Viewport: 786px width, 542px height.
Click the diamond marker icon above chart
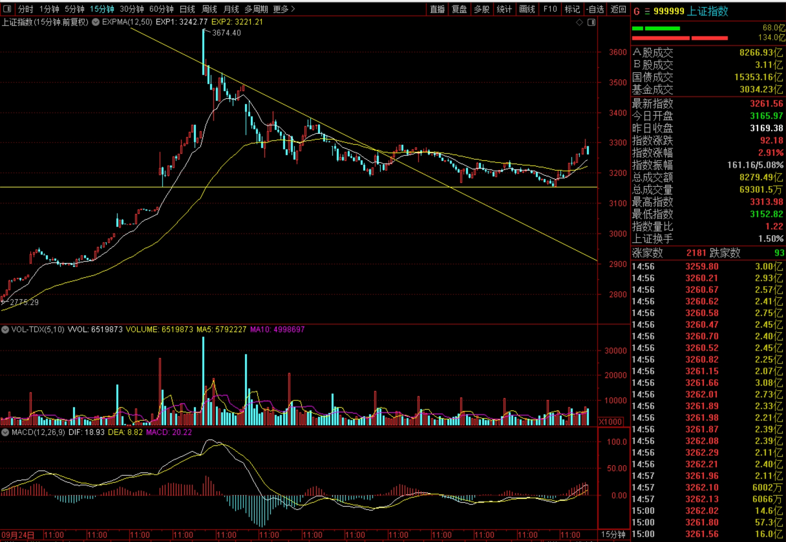pos(580,22)
